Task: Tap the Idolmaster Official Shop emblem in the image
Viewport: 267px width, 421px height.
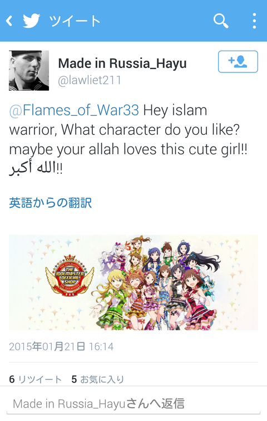Action: [x=70, y=275]
